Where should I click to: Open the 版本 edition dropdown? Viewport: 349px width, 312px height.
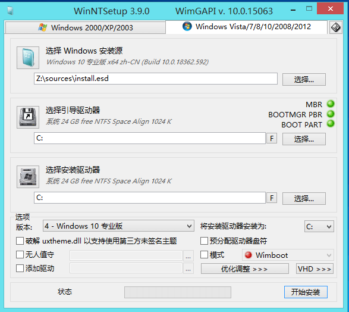[118, 226]
